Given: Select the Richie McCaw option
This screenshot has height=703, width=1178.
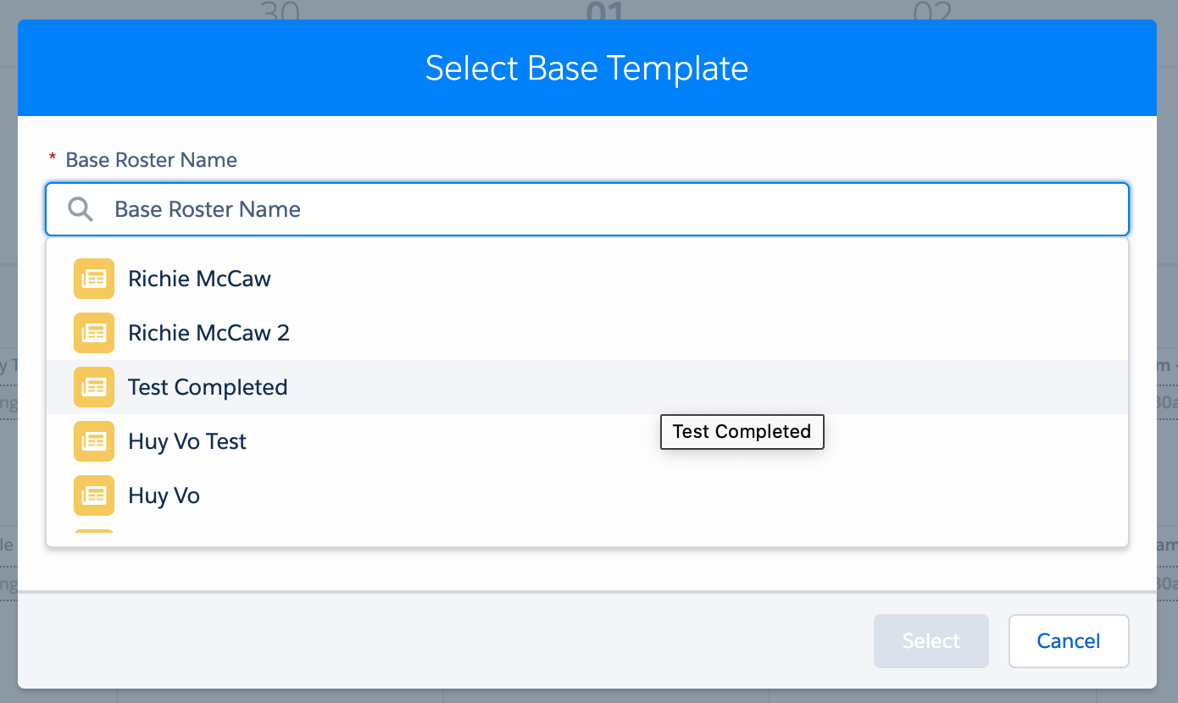Looking at the screenshot, I should [587, 279].
